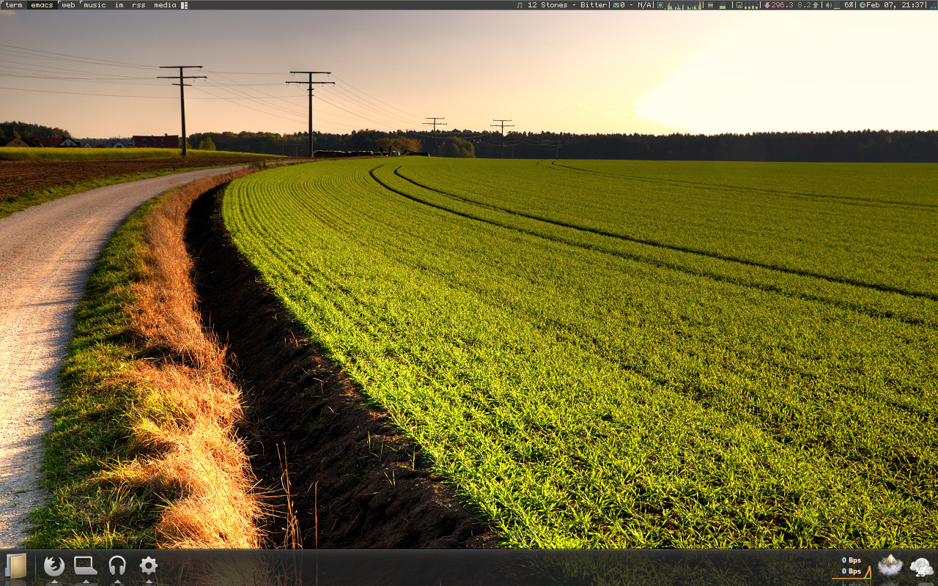Open the settings gear in the dock
The height and width of the screenshot is (586, 938).
tap(149, 565)
